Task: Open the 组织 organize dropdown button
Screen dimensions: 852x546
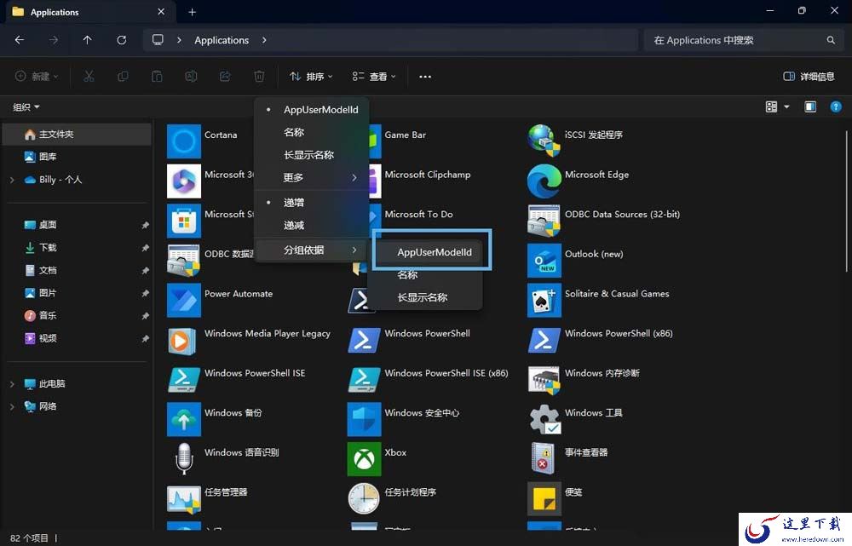Action: click(x=26, y=107)
